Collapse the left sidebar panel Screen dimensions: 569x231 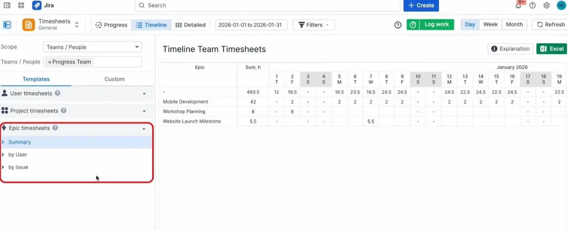[7, 24]
